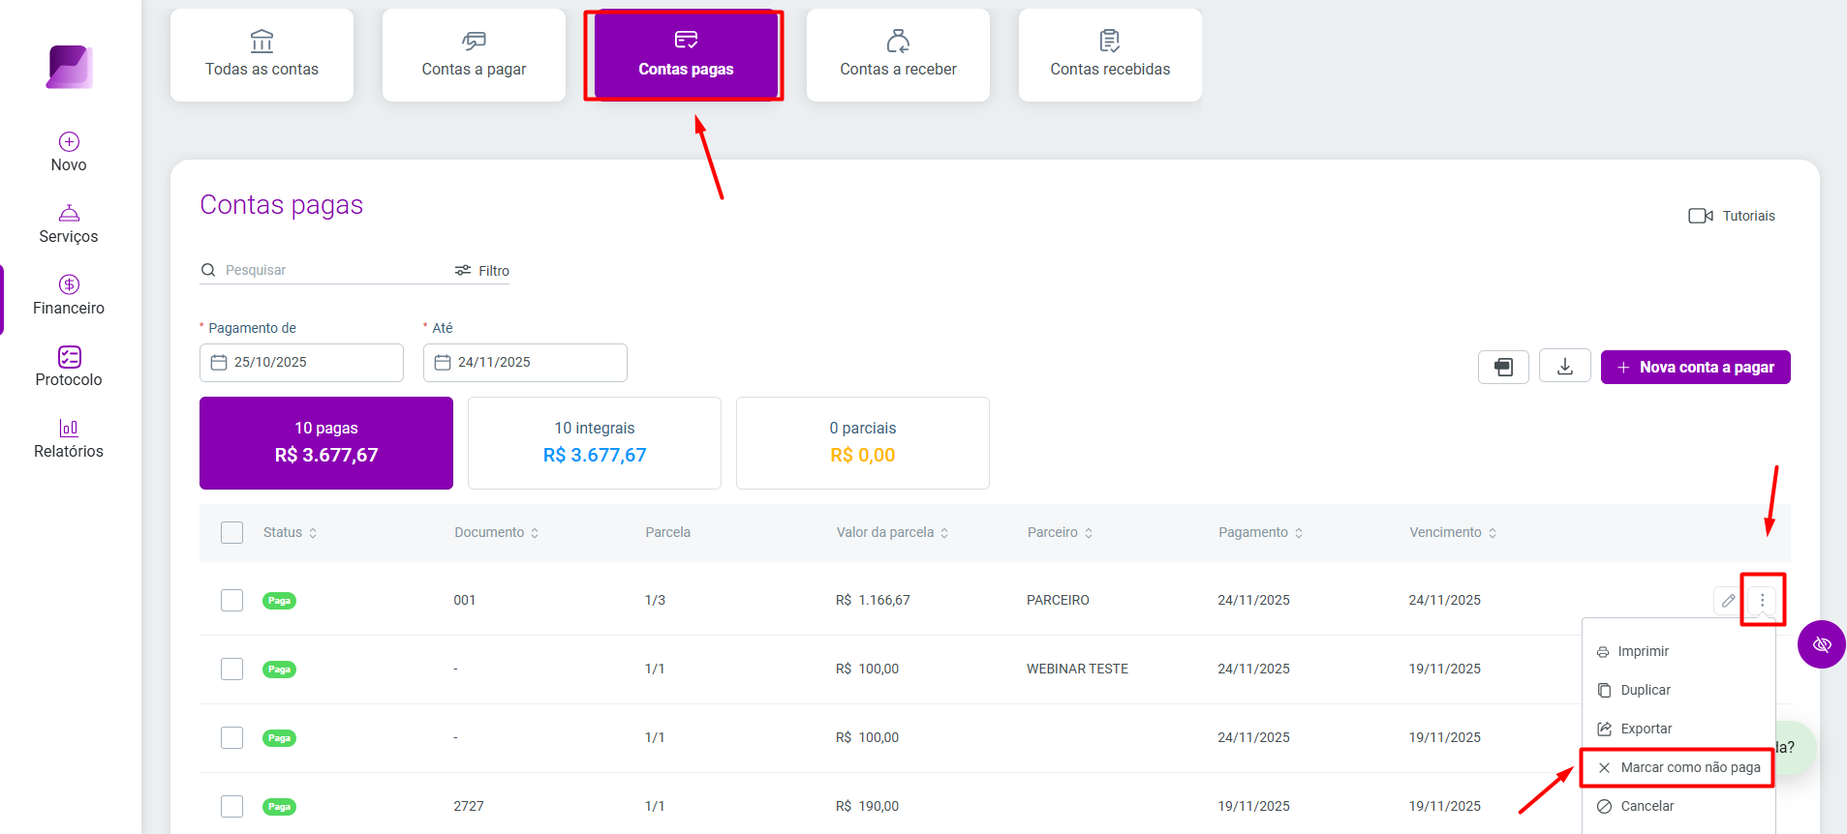The image size is (1847, 834).
Task: Sort by the Pagamento column
Action: click(x=1261, y=532)
